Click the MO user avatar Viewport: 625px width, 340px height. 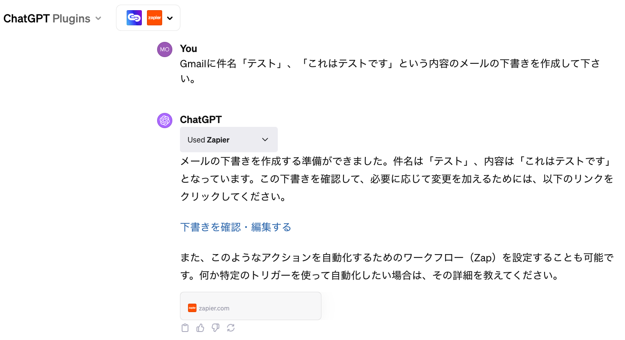click(x=165, y=49)
